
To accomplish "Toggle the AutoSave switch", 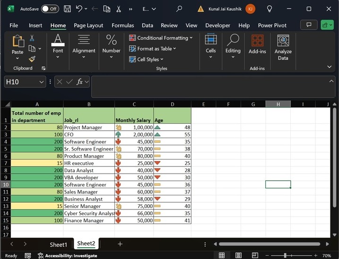I will click(50, 9).
